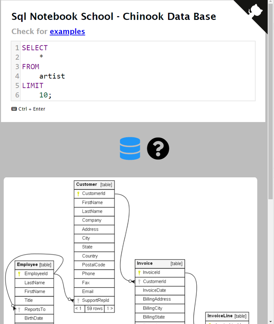Select the Country field in Customer table
Screen dimensions: 274x324
pos(94,256)
